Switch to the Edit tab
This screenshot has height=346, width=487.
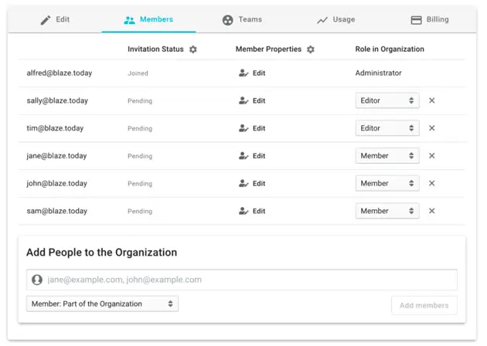tap(55, 20)
